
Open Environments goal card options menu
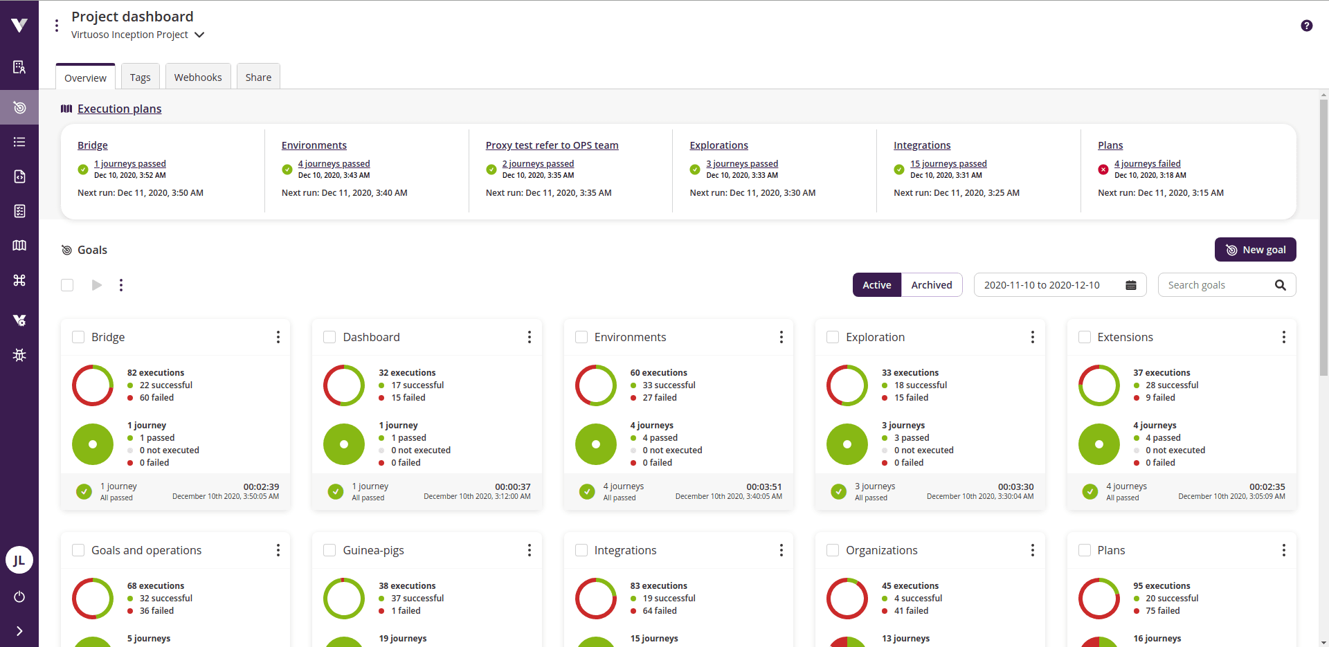point(781,337)
